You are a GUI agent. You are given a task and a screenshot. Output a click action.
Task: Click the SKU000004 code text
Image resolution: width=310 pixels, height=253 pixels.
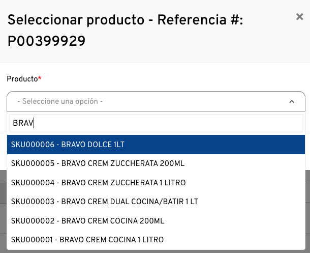[33, 182]
